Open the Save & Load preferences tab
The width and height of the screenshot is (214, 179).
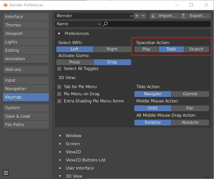tap(26, 116)
